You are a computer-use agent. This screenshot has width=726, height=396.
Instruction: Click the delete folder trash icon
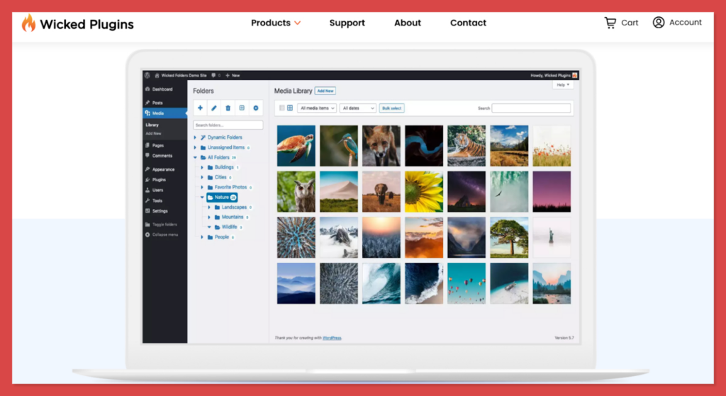pyautogui.click(x=228, y=108)
